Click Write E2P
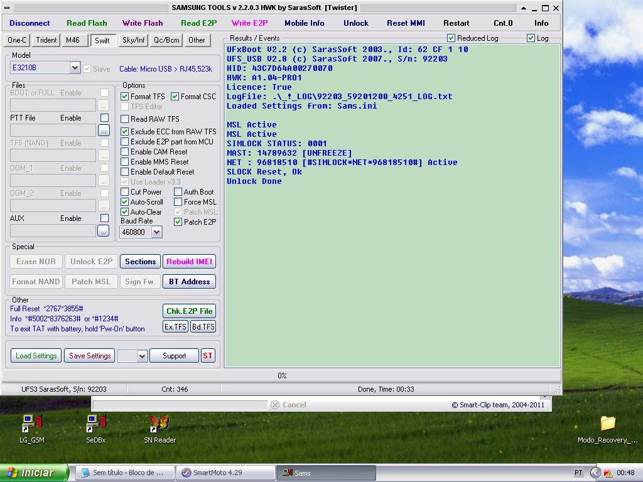643x482 pixels. tap(249, 23)
